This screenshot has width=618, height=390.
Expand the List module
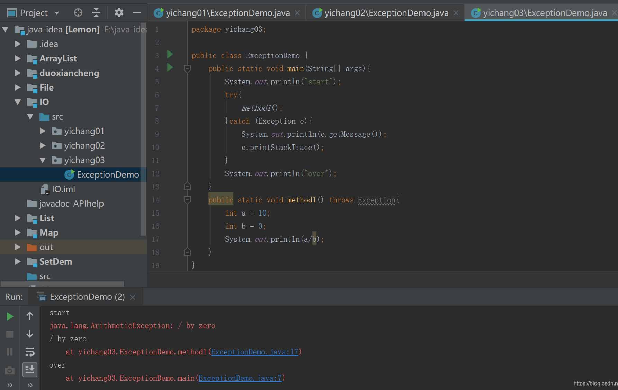18,218
